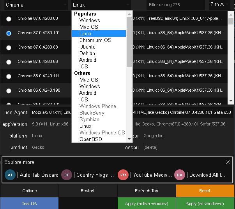The width and height of the screenshot is (235, 209).
Task: Click the Chrome 86.0.4240.198 row text
Action: 39,90
